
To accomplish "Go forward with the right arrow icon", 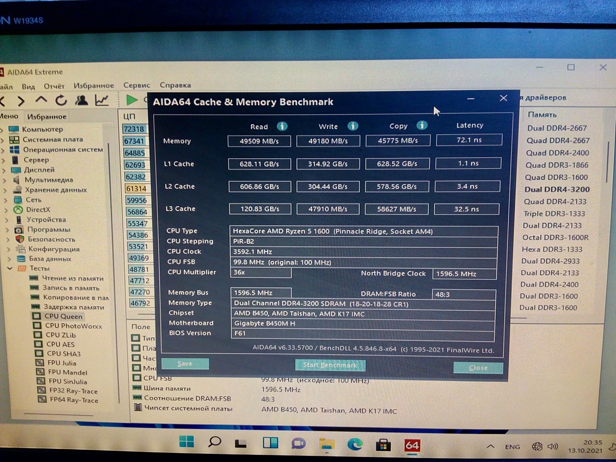I will click(21, 101).
